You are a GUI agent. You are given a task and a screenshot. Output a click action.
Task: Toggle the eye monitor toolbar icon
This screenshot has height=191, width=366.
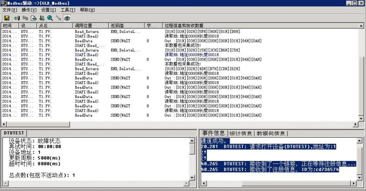coord(67,18)
